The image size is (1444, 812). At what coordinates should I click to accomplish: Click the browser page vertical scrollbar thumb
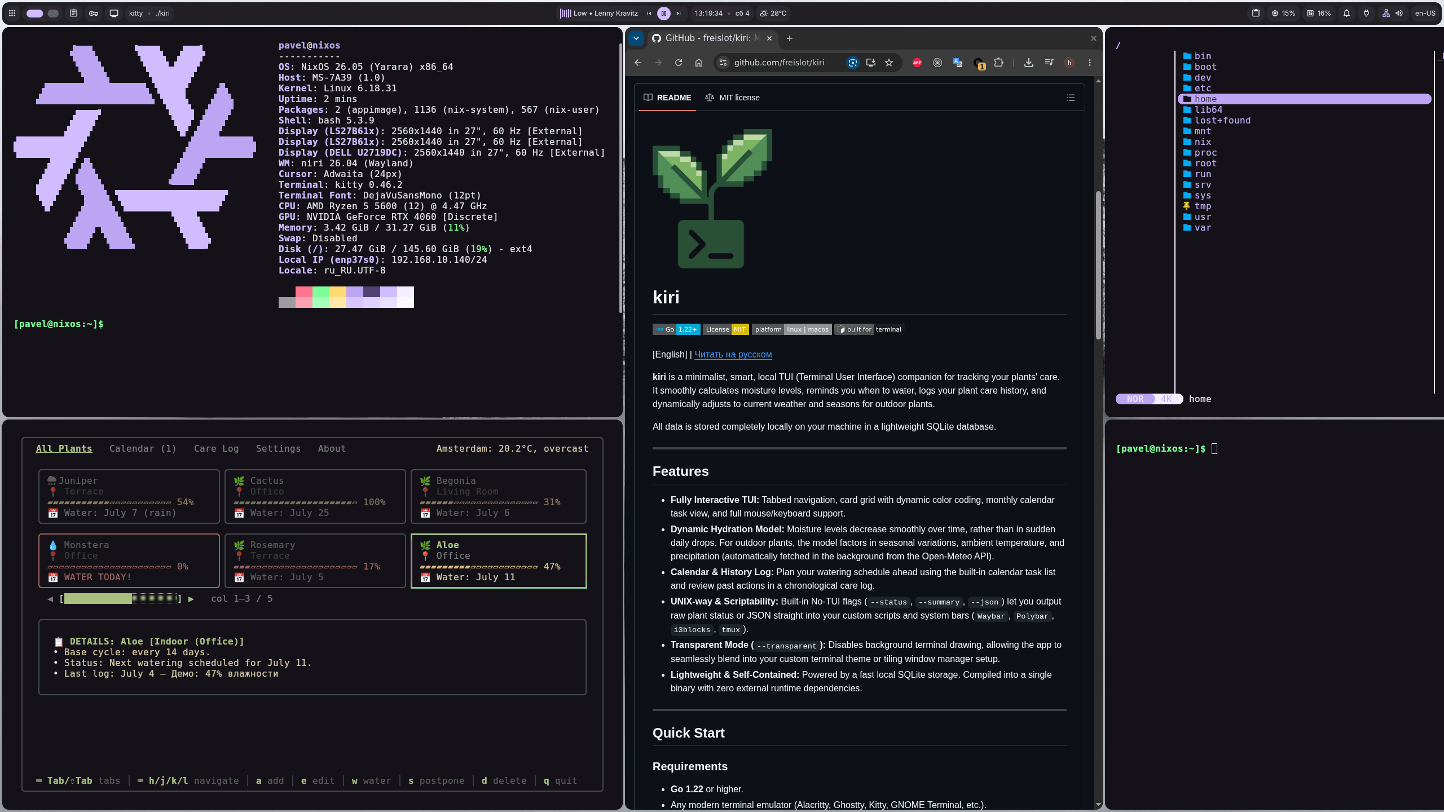tap(1098, 266)
